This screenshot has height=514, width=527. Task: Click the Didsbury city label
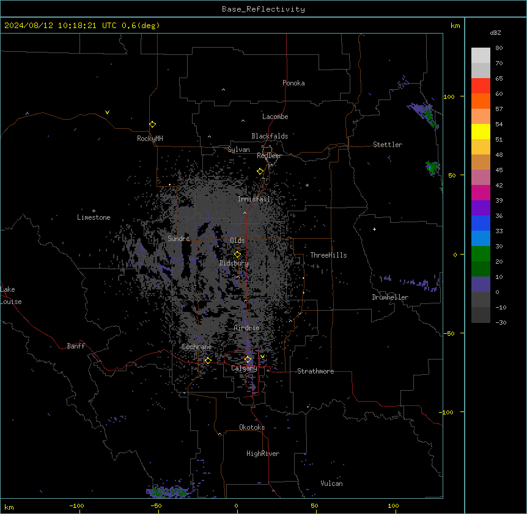pos(234,263)
